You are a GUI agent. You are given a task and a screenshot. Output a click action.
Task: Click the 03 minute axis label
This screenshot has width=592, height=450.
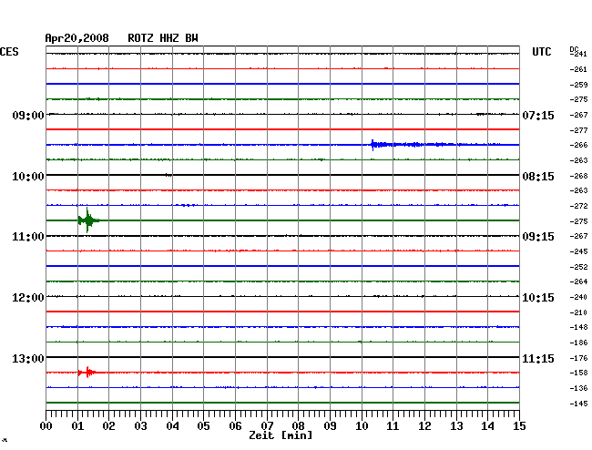[140, 426]
